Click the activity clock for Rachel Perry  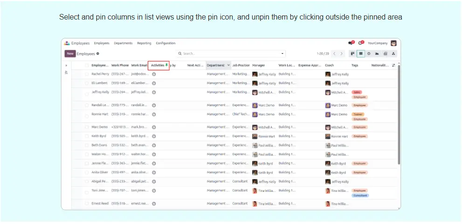[154, 74]
